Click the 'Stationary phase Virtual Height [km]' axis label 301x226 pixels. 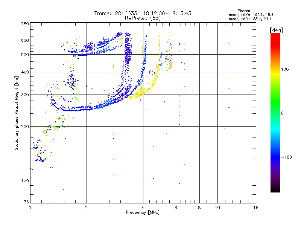(17, 113)
